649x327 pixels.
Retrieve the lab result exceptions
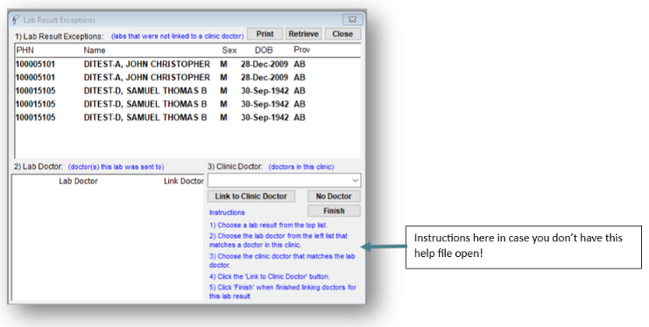pos(303,34)
